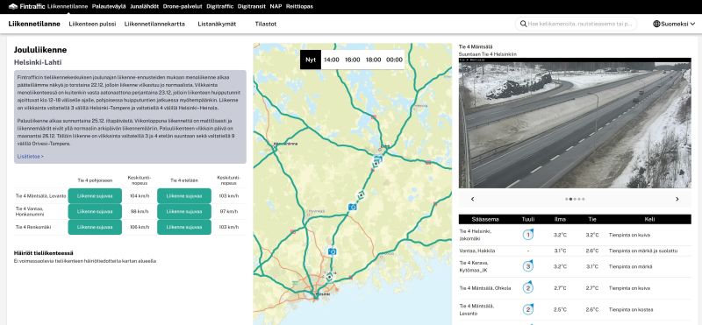The image size is (702, 325).
Task: Select the Nyt time option
Action: point(311,60)
